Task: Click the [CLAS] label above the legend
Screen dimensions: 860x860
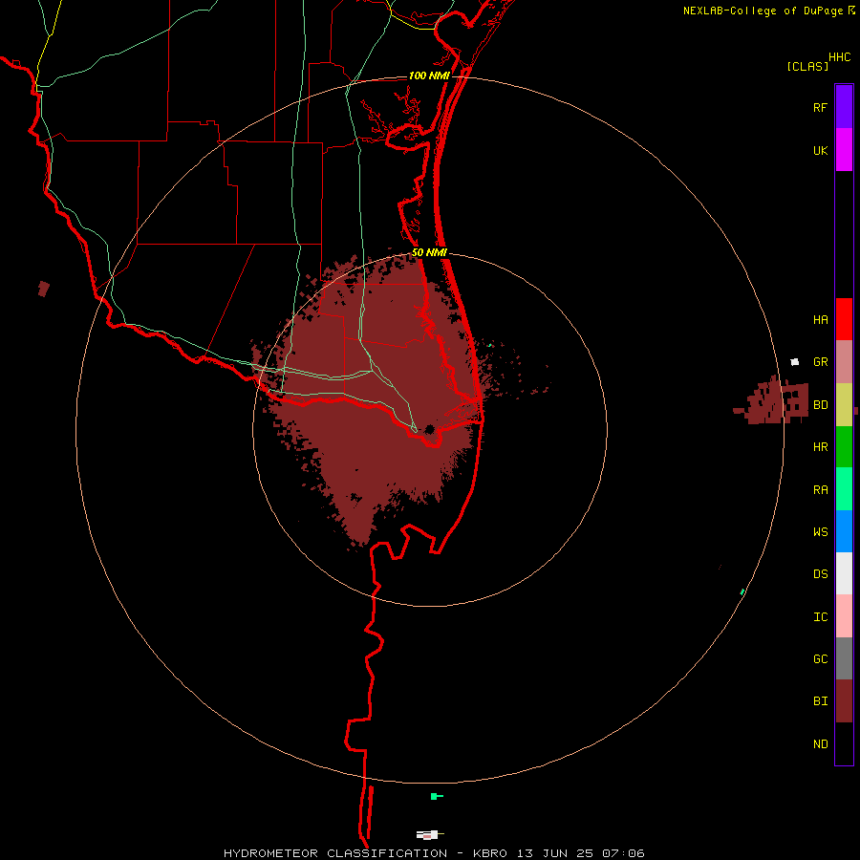Action: (x=807, y=66)
